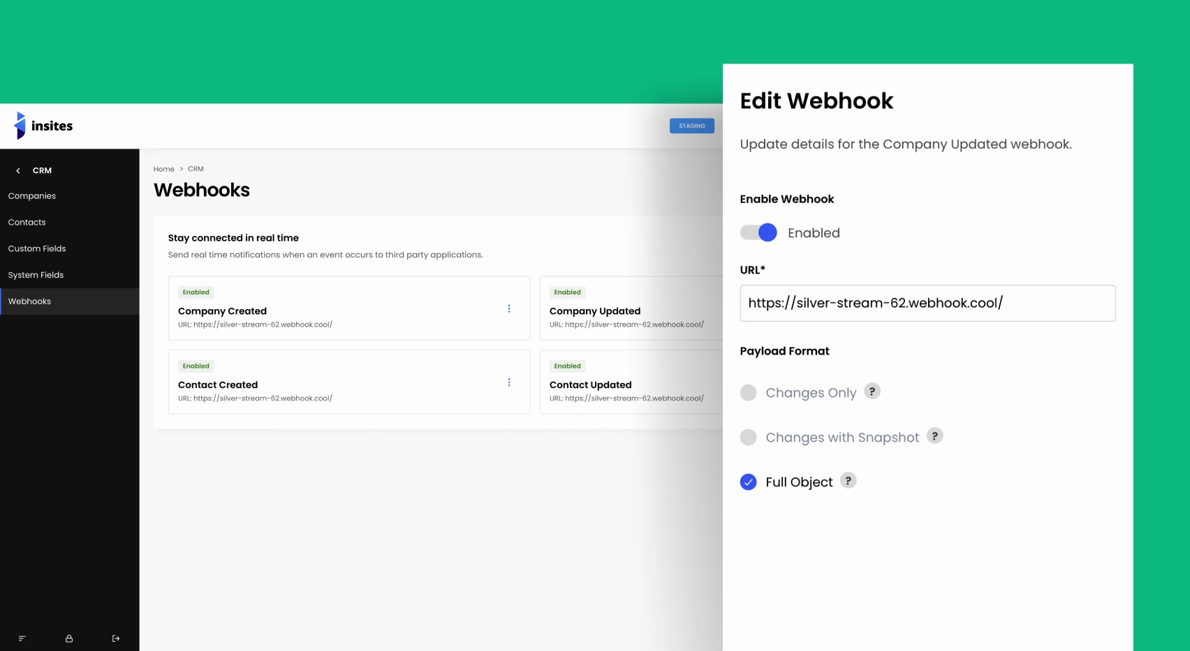Click the Company Created card URL text
Viewport: 1190px width, 651px height.
(x=255, y=324)
